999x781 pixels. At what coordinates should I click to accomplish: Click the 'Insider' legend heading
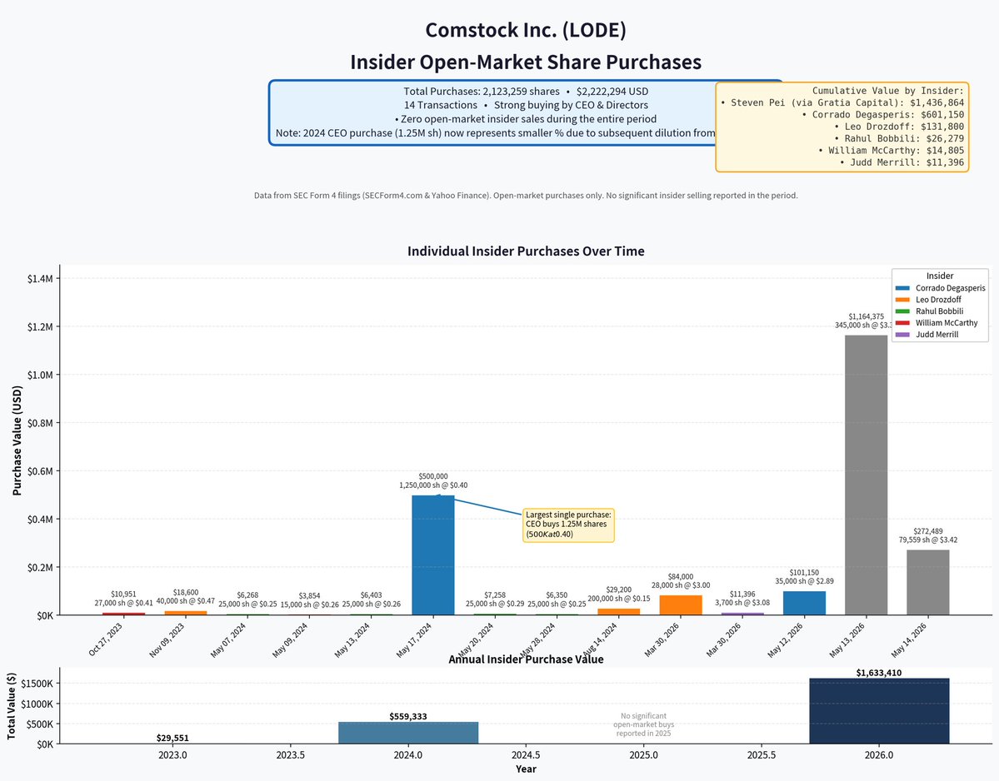click(940, 276)
